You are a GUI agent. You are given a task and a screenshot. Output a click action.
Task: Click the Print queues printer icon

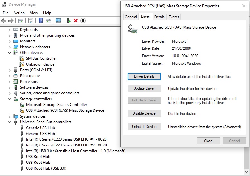pyautogui.click(x=16, y=76)
